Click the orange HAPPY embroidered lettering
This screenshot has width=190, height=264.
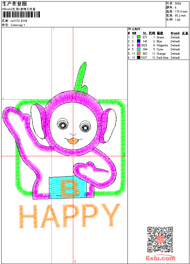(70, 216)
